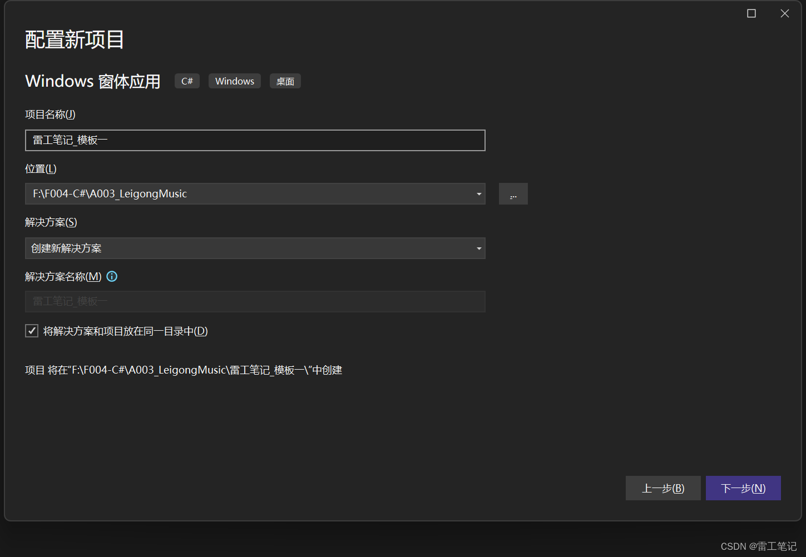Screen dimensions: 806x557
Task: Click the project creation path summary text
Action: coord(184,370)
